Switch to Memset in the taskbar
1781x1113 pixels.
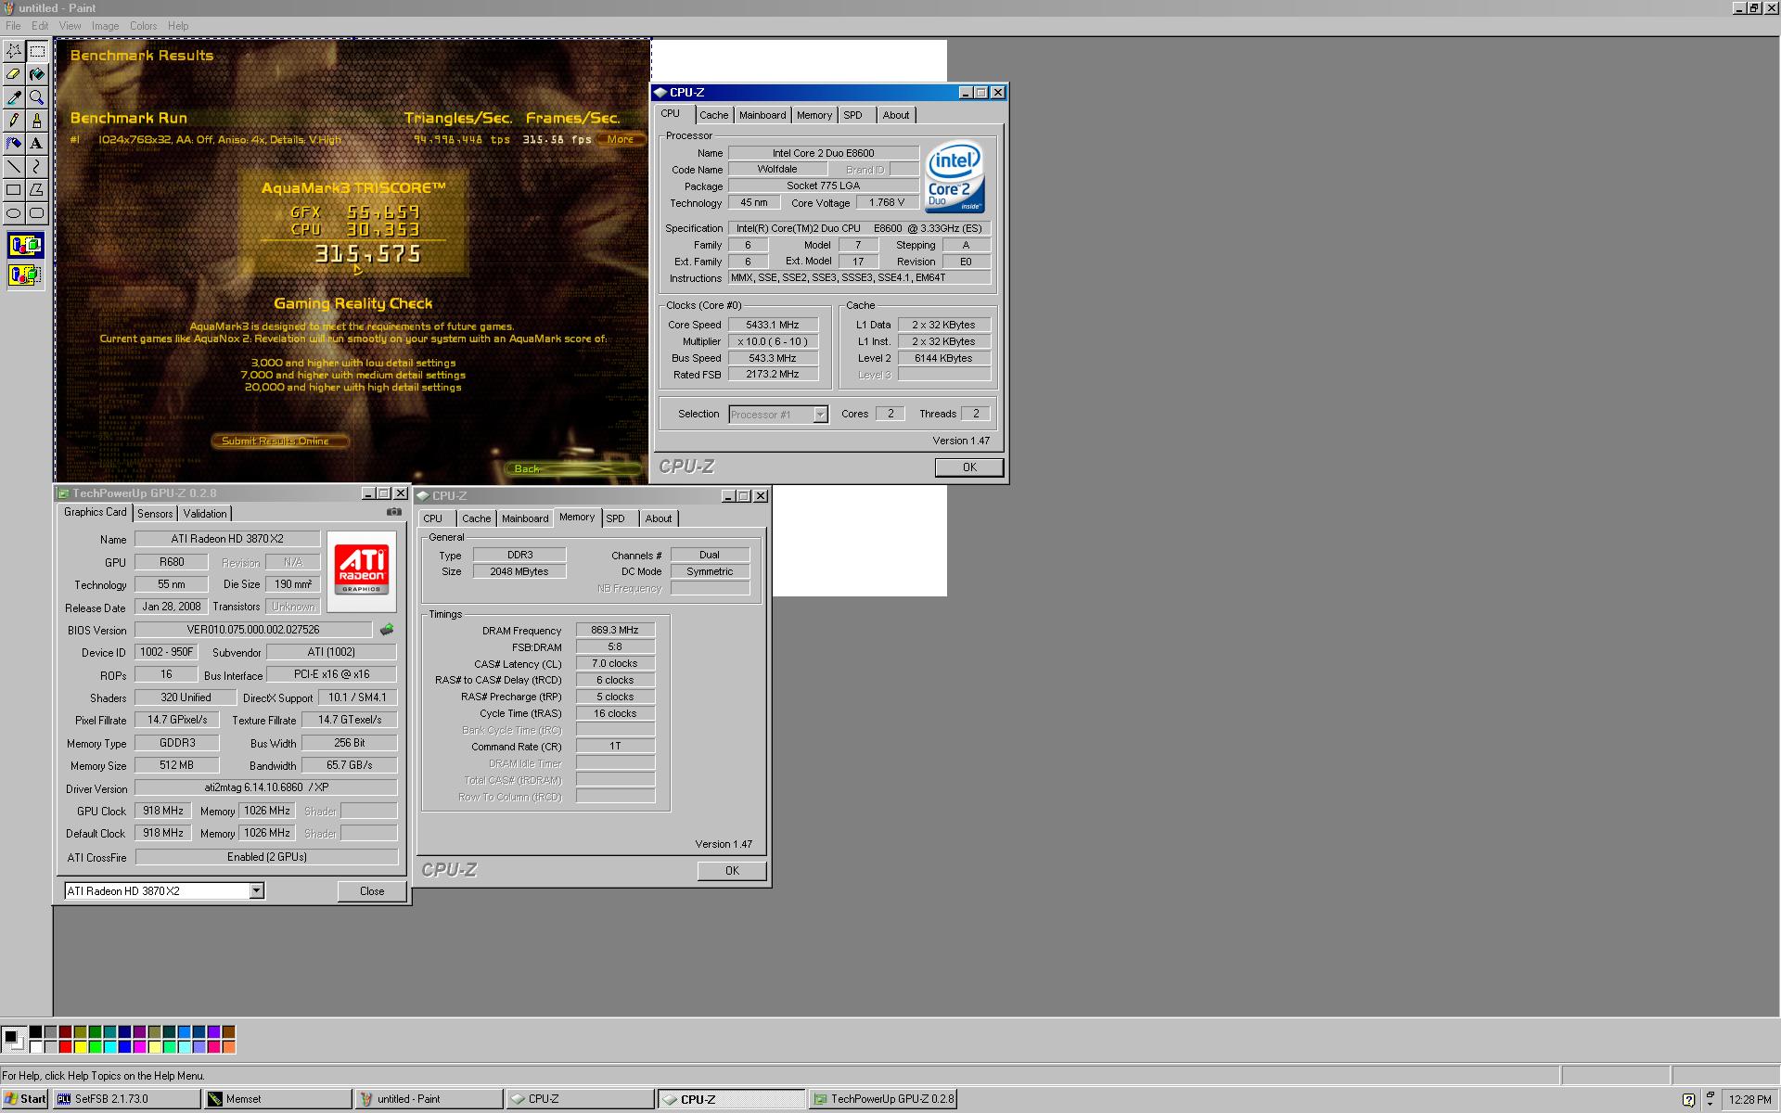click(x=278, y=1099)
